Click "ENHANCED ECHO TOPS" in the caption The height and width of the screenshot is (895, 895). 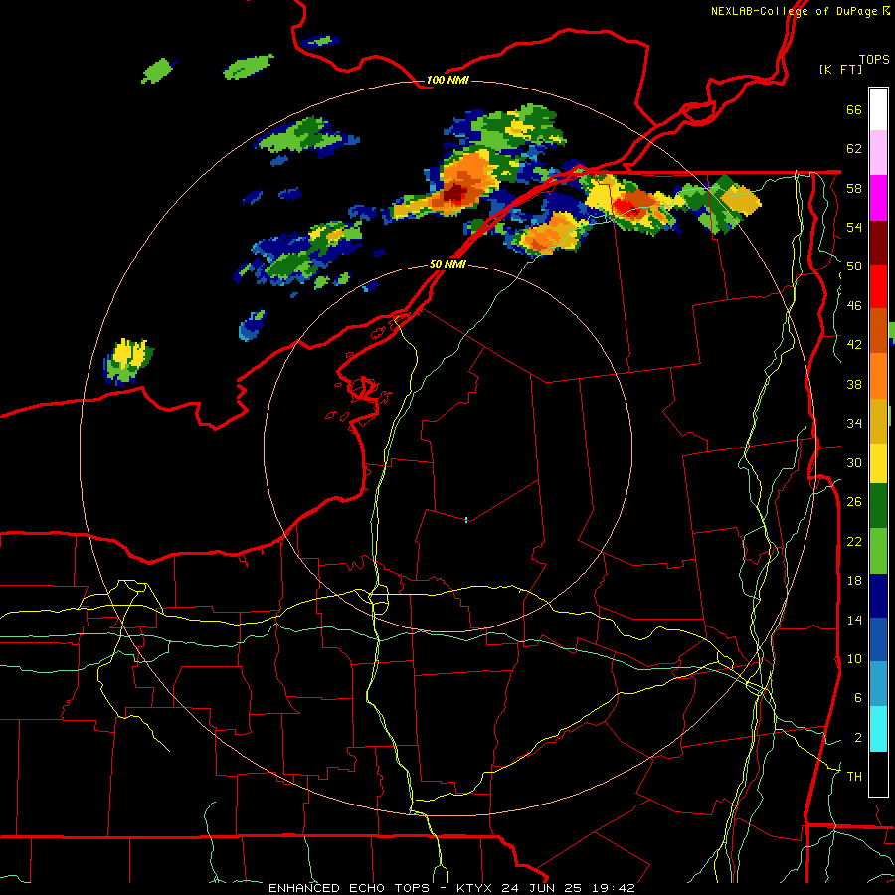click(348, 888)
